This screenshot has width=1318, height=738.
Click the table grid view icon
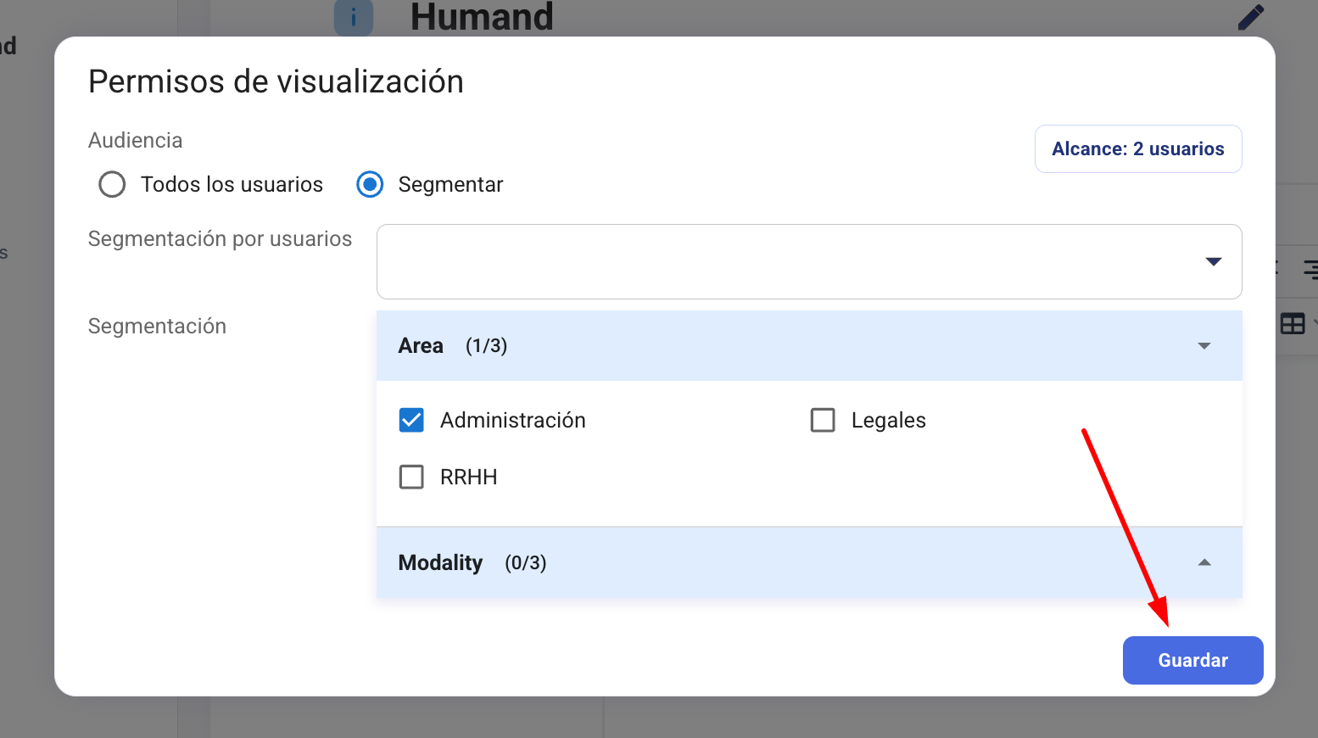pyautogui.click(x=1293, y=323)
